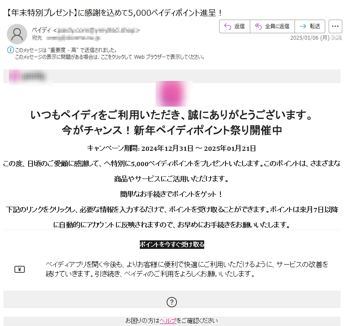Click ポイントを今すぐ受け取る link

(172, 244)
